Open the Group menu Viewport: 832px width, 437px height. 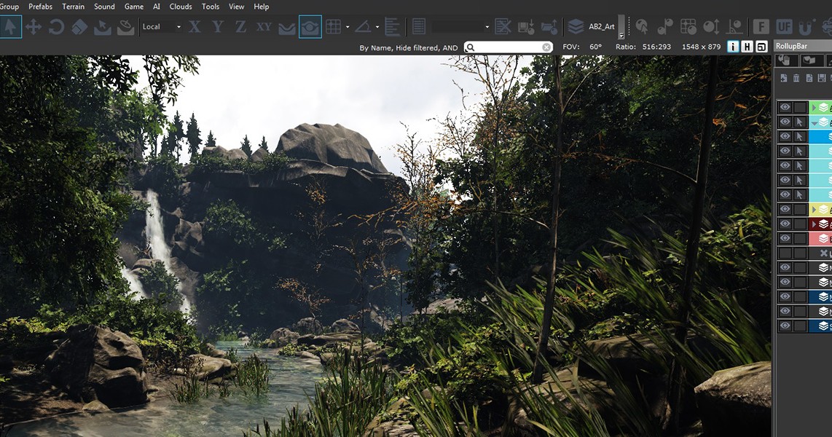coord(9,7)
